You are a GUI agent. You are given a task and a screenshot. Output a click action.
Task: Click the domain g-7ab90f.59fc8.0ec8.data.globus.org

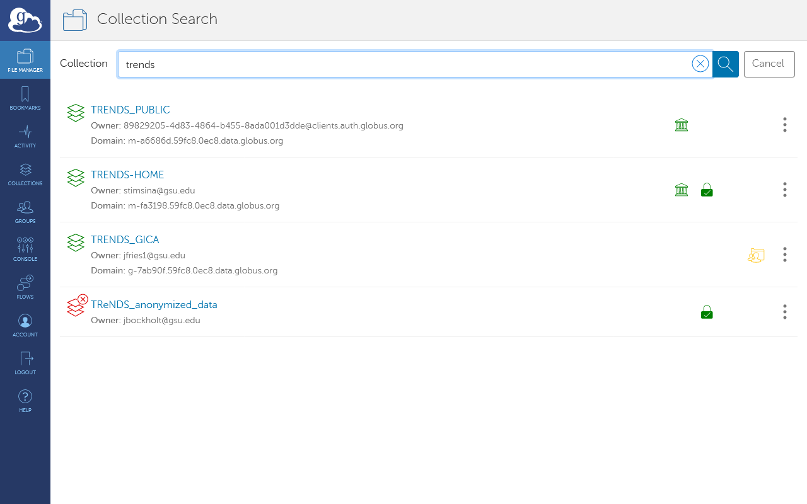(203, 270)
